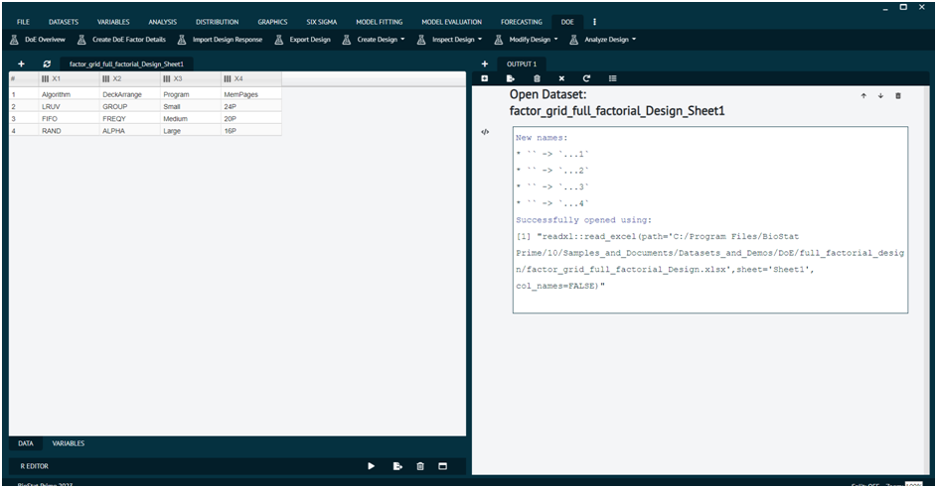Select the factor_grid_full_factorial_Design_Sheet1 tab
This screenshot has height=488, width=937.
click(x=126, y=63)
